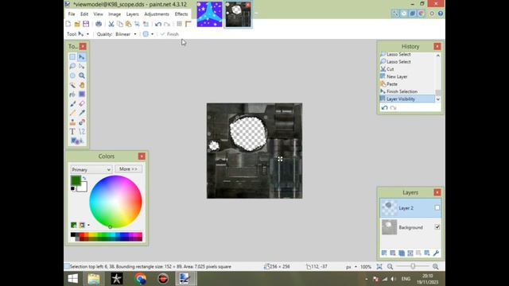The width and height of the screenshot is (509, 286).
Task: Select the Ellipse Select tool
Action: (72, 75)
